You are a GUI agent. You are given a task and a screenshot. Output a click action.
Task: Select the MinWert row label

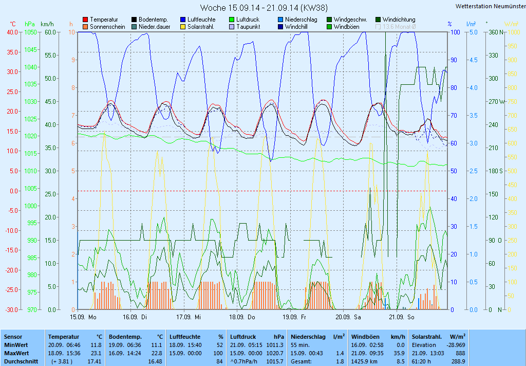(16, 345)
